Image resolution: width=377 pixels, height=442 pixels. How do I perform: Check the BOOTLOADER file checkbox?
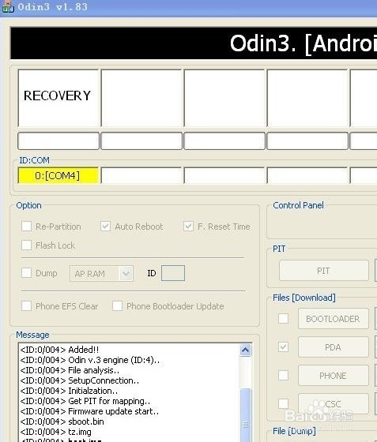coord(283,319)
